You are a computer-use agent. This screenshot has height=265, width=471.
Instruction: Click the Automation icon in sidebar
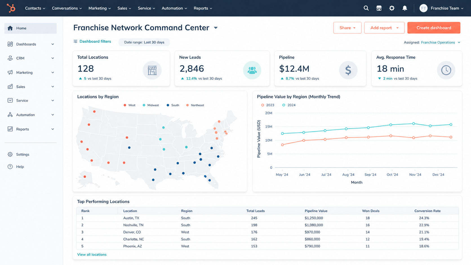[10, 115]
